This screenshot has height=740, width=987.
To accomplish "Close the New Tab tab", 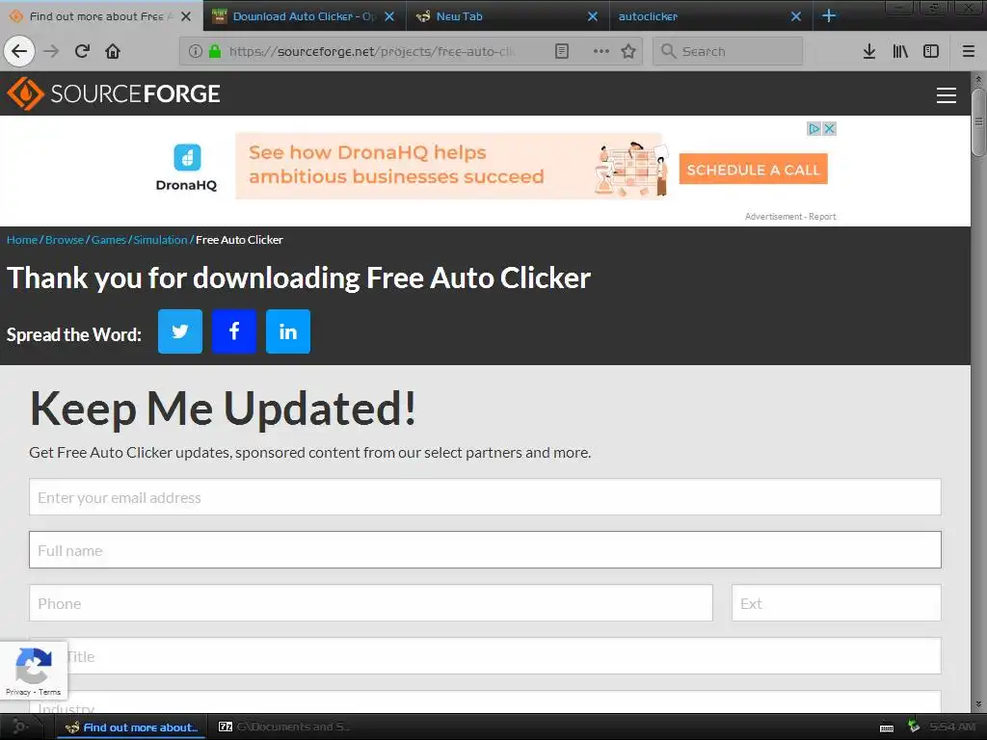I will pyautogui.click(x=593, y=16).
